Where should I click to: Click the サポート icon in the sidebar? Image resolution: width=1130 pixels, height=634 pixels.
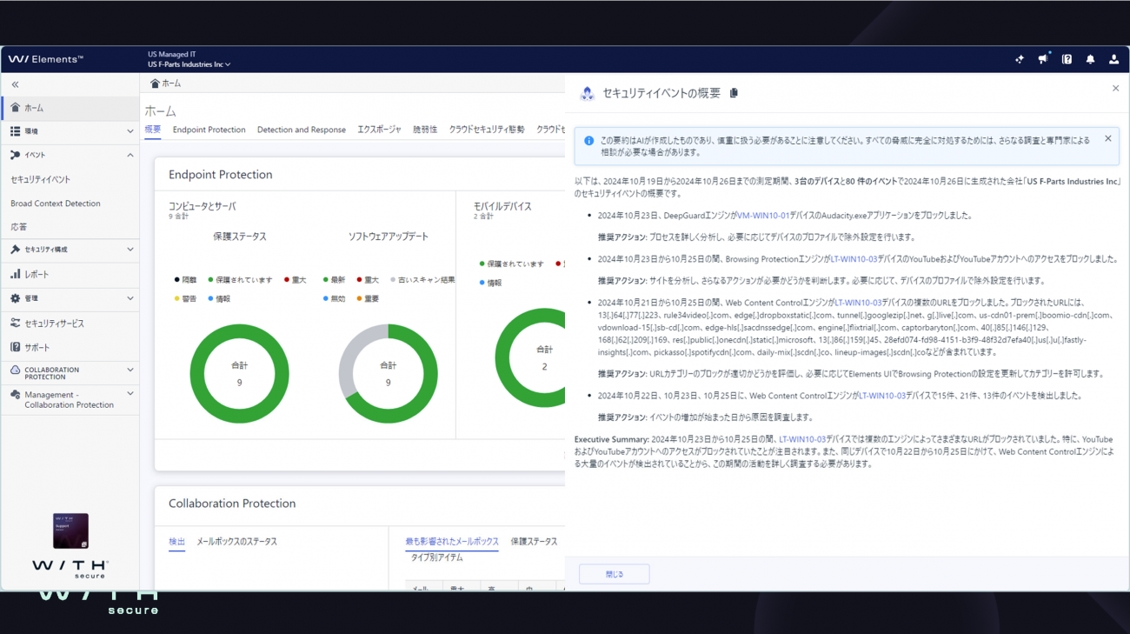15,347
